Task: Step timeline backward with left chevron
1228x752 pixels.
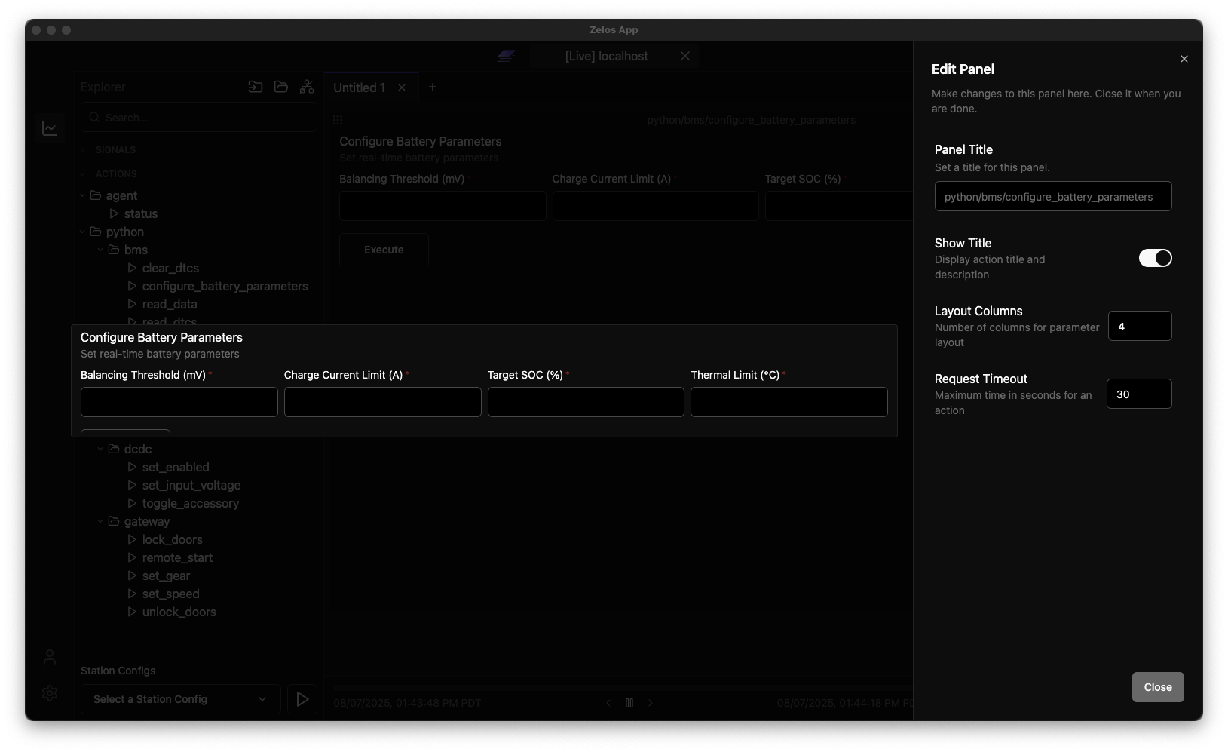Action: click(608, 703)
